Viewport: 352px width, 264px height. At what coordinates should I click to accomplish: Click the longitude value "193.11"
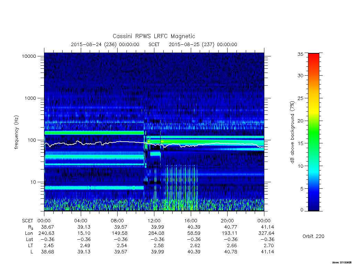[x=229, y=233]
